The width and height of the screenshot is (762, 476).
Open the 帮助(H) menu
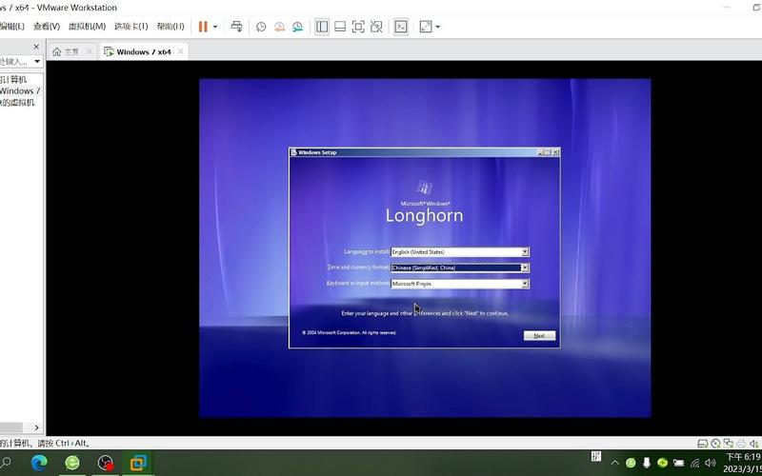tap(170, 27)
